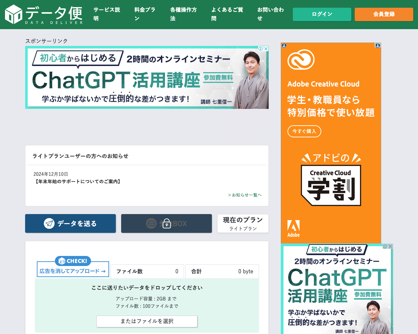Open お問い合わせ from the top navigation
Viewport: 418px width, 334px height.
click(270, 14)
